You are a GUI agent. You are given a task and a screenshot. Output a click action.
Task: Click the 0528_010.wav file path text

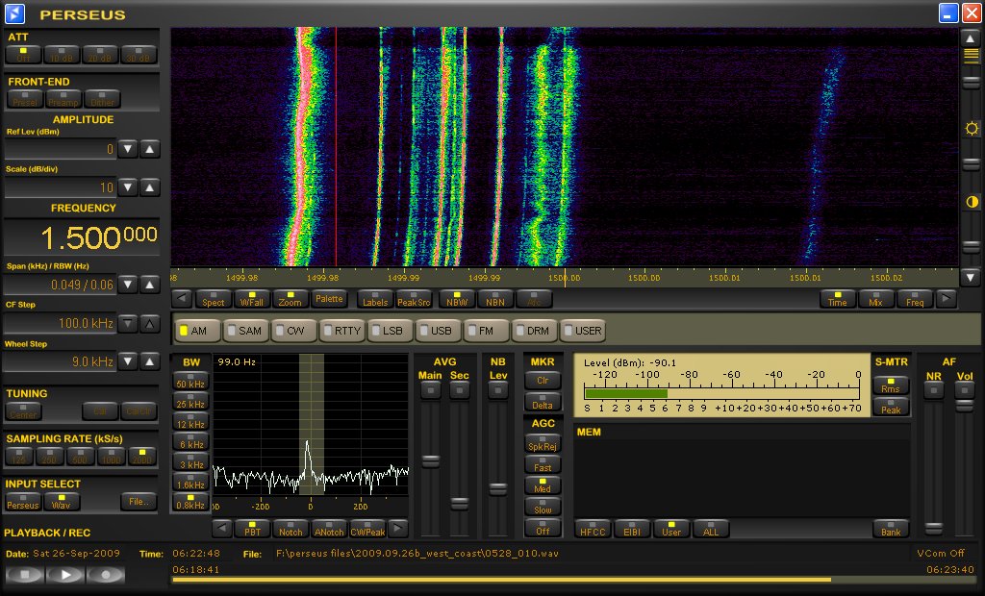tap(417, 554)
